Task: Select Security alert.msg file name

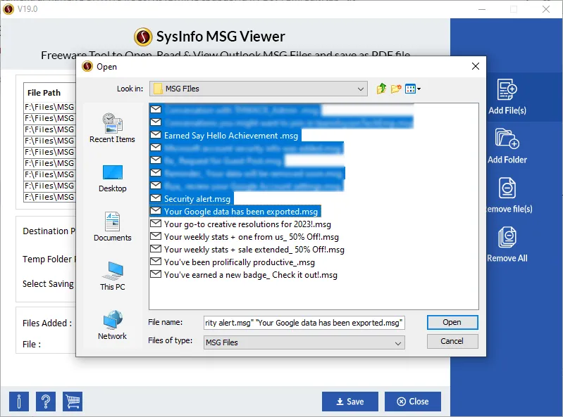Action: (197, 199)
